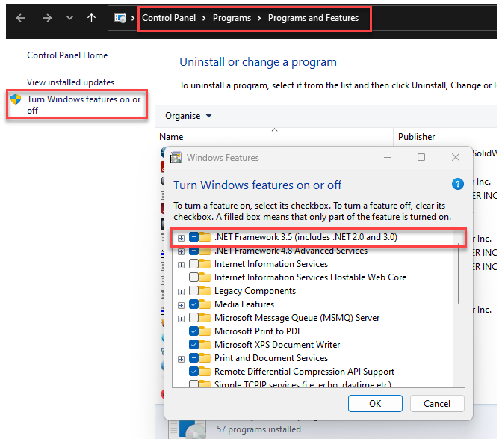Click Internet Information Services folder icon

(205, 264)
